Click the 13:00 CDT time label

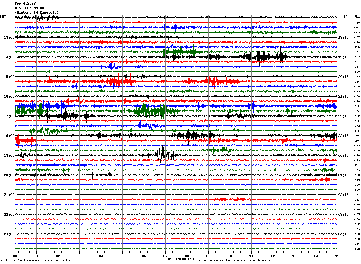coord(9,38)
